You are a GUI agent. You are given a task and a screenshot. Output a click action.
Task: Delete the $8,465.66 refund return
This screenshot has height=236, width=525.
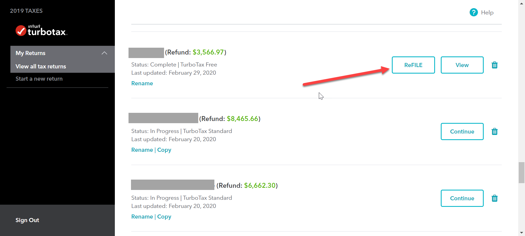[x=494, y=132]
